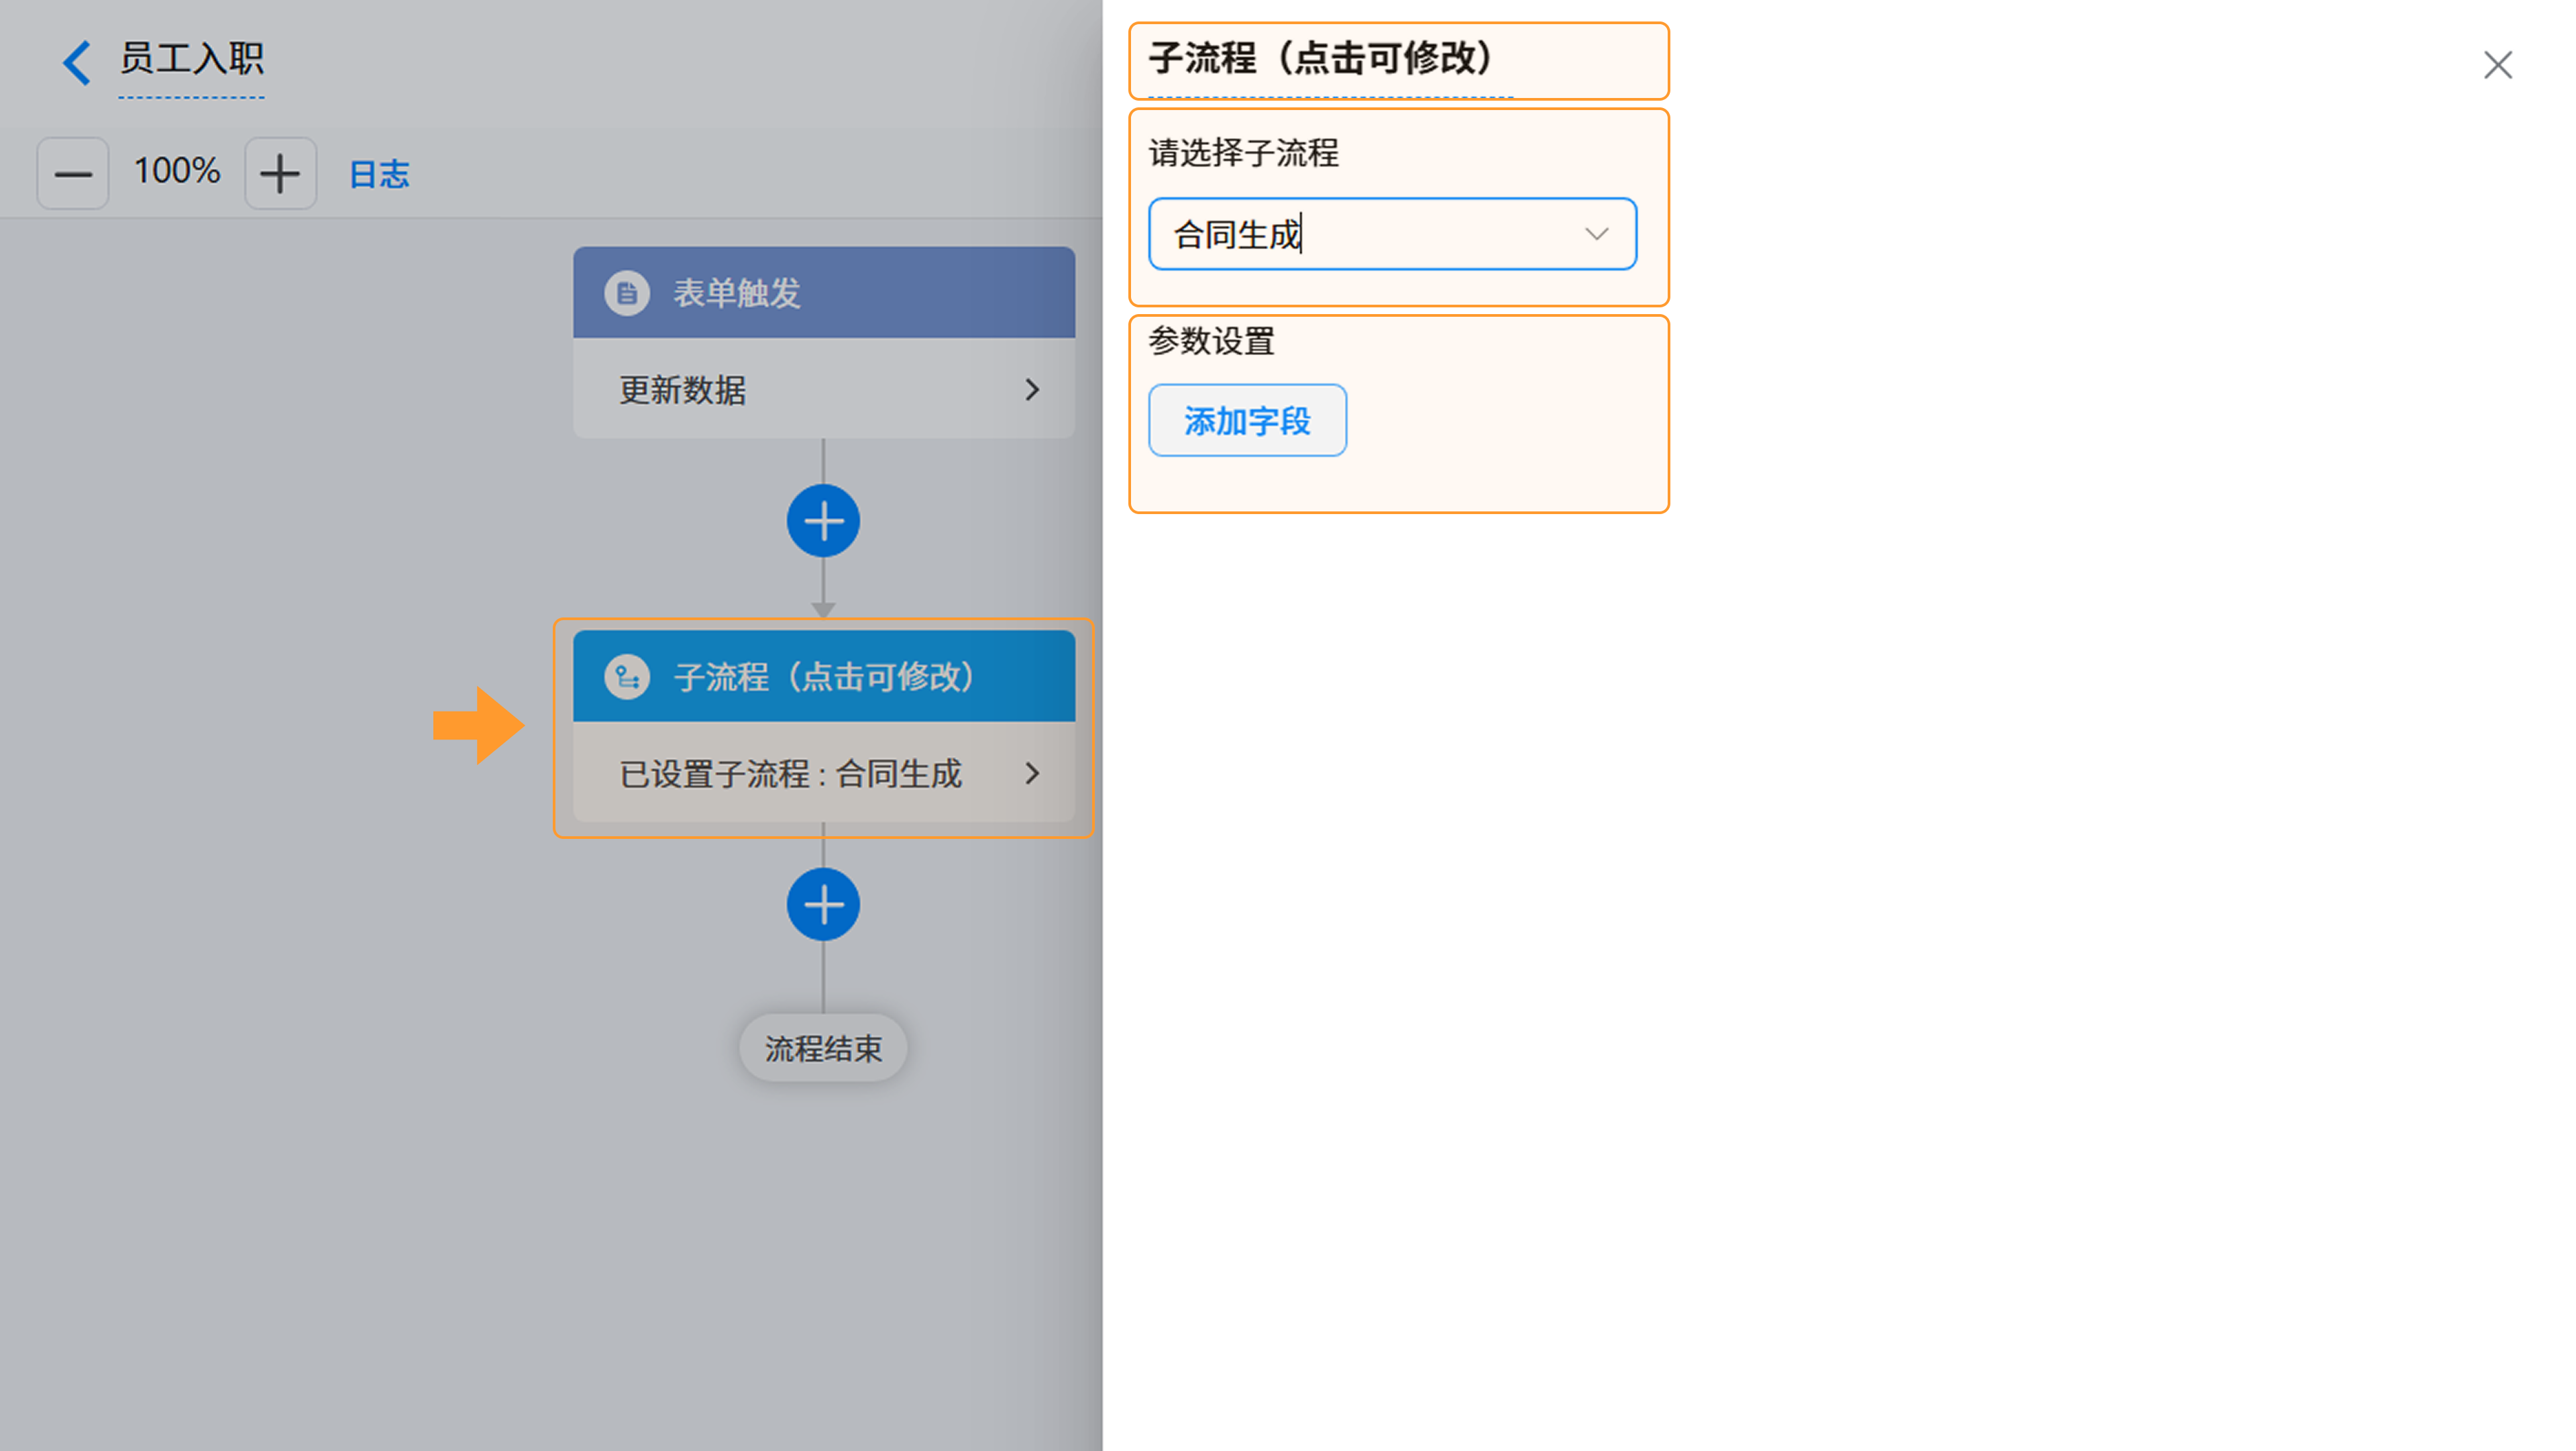Click the 表单触发 document icon
Image resolution: width=2576 pixels, height=1451 pixels.
click(x=627, y=293)
